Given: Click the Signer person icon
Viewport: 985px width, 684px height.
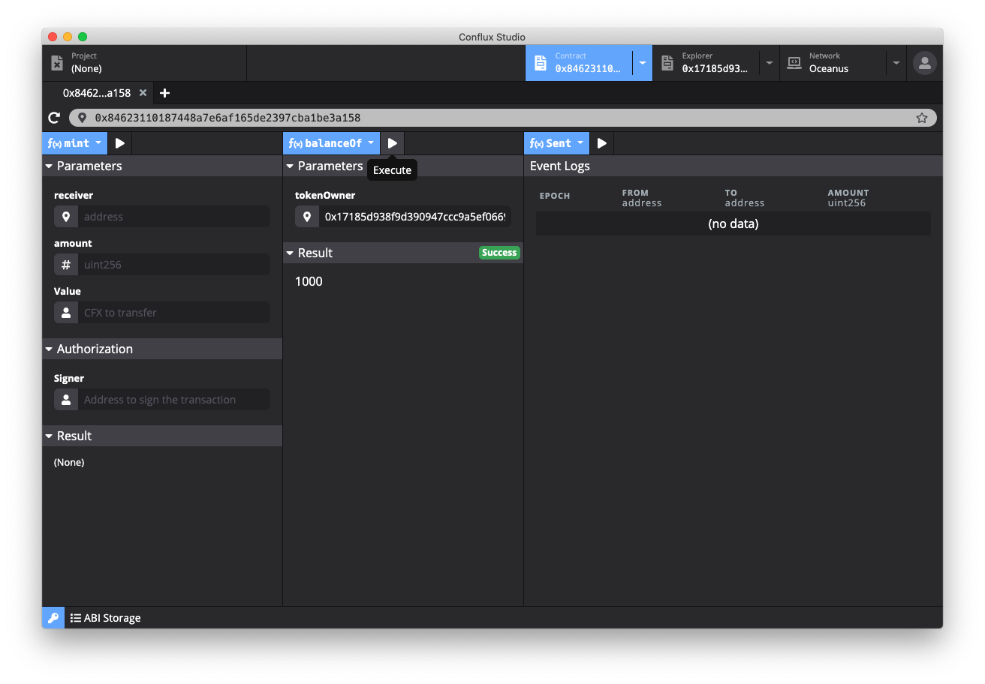Looking at the screenshot, I should (x=66, y=400).
